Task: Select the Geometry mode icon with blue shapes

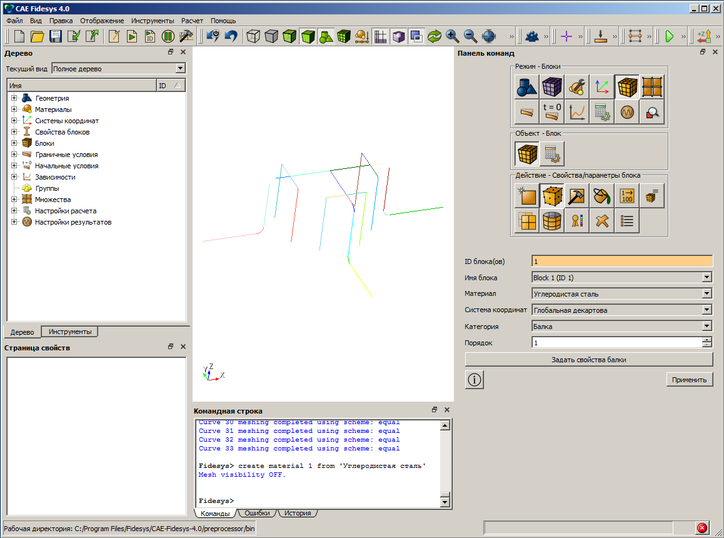Action: coord(526,87)
